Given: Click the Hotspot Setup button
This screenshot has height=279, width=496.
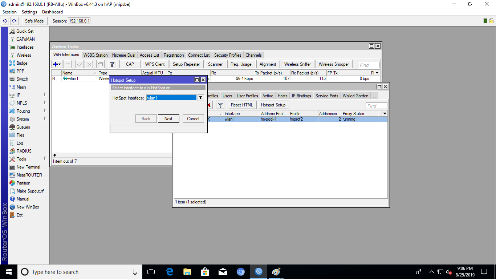Looking at the screenshot, I should pyautogui.click(x=273, y=105).
